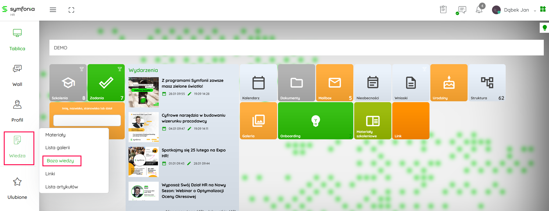Click the employee name search field

(x=87, y=120)
